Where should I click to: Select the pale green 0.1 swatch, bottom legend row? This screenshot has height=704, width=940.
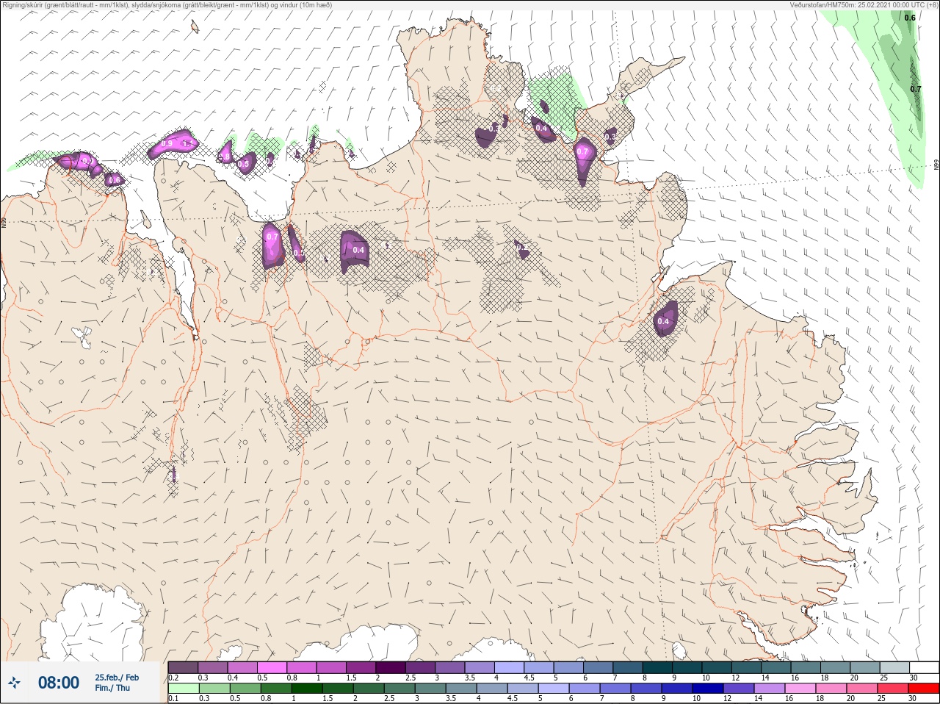point(184,689)
